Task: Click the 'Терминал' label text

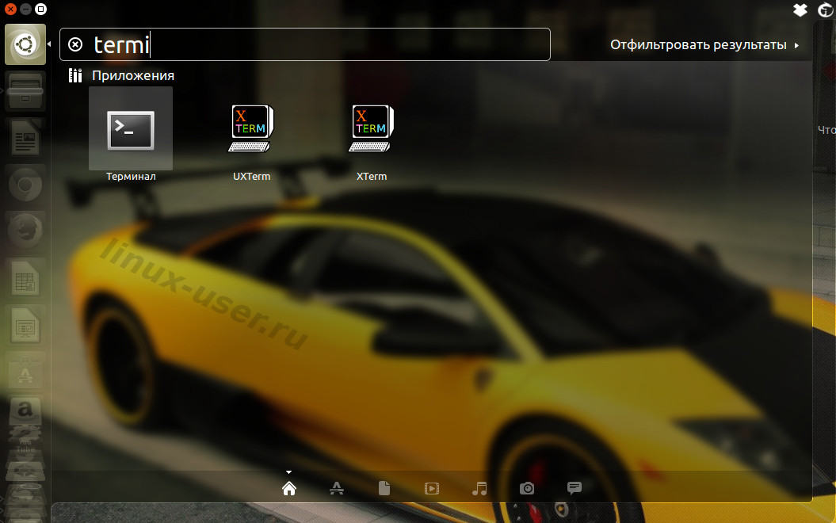Action: coord(131,177)
